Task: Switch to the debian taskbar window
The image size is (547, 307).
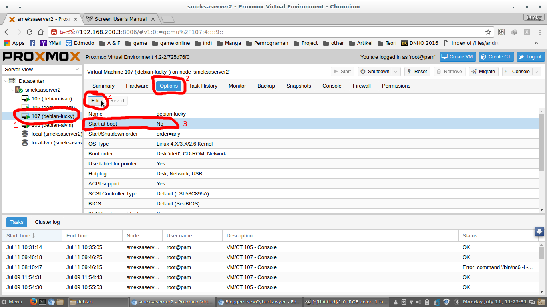Action: click(x=99, y=302)
